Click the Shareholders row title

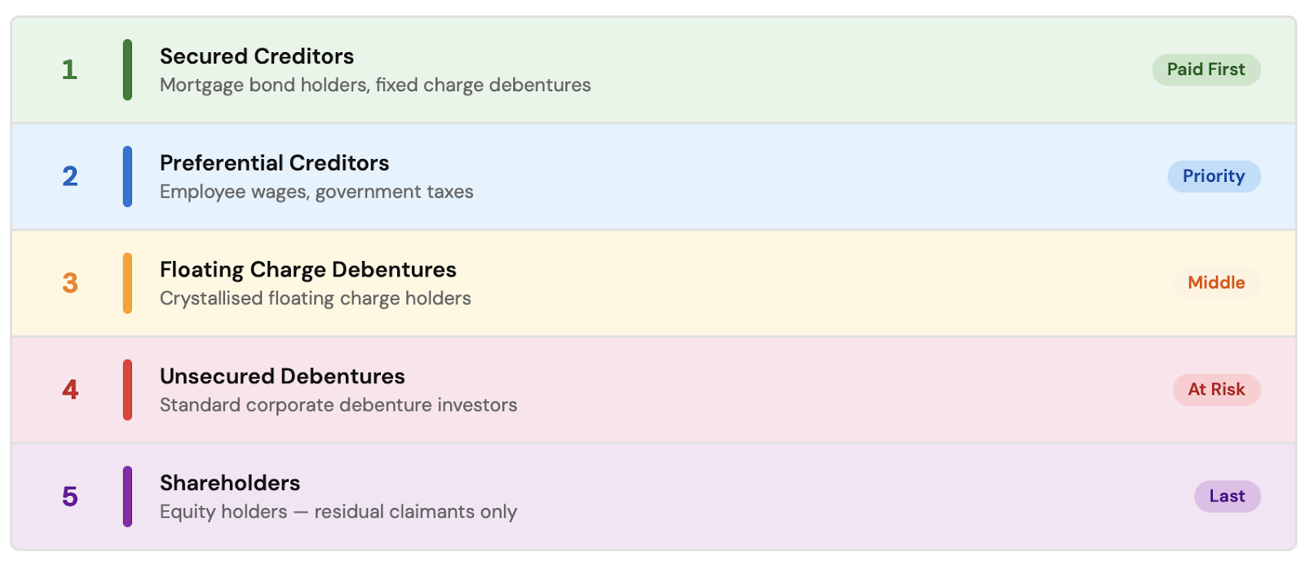tap(230, 484)
